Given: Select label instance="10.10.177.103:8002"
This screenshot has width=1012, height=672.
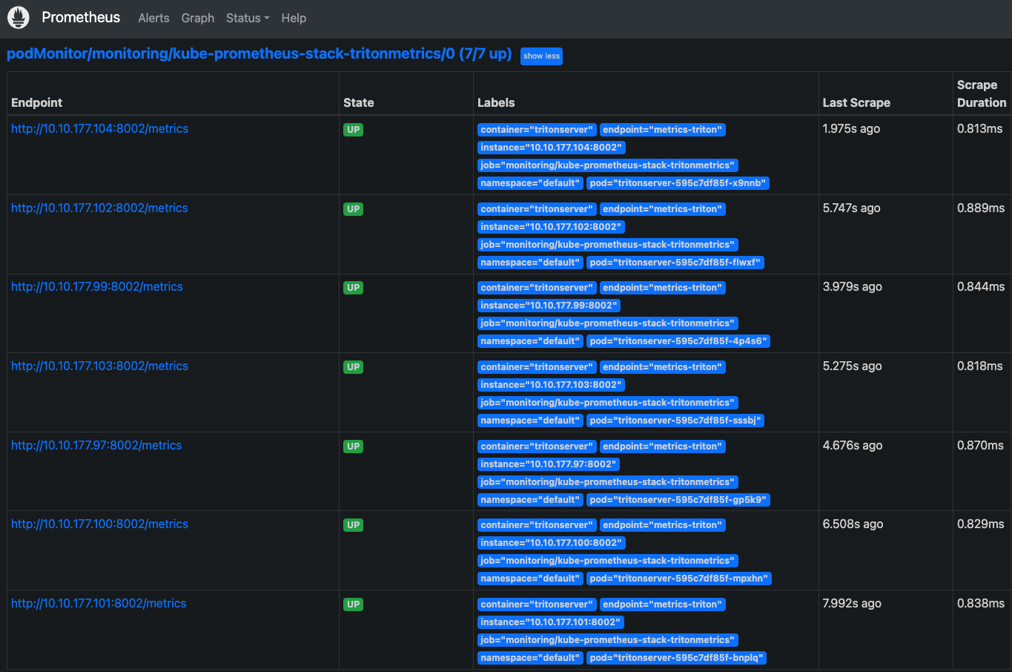Looking at the screenshot, I should click(x=551, y=385).
